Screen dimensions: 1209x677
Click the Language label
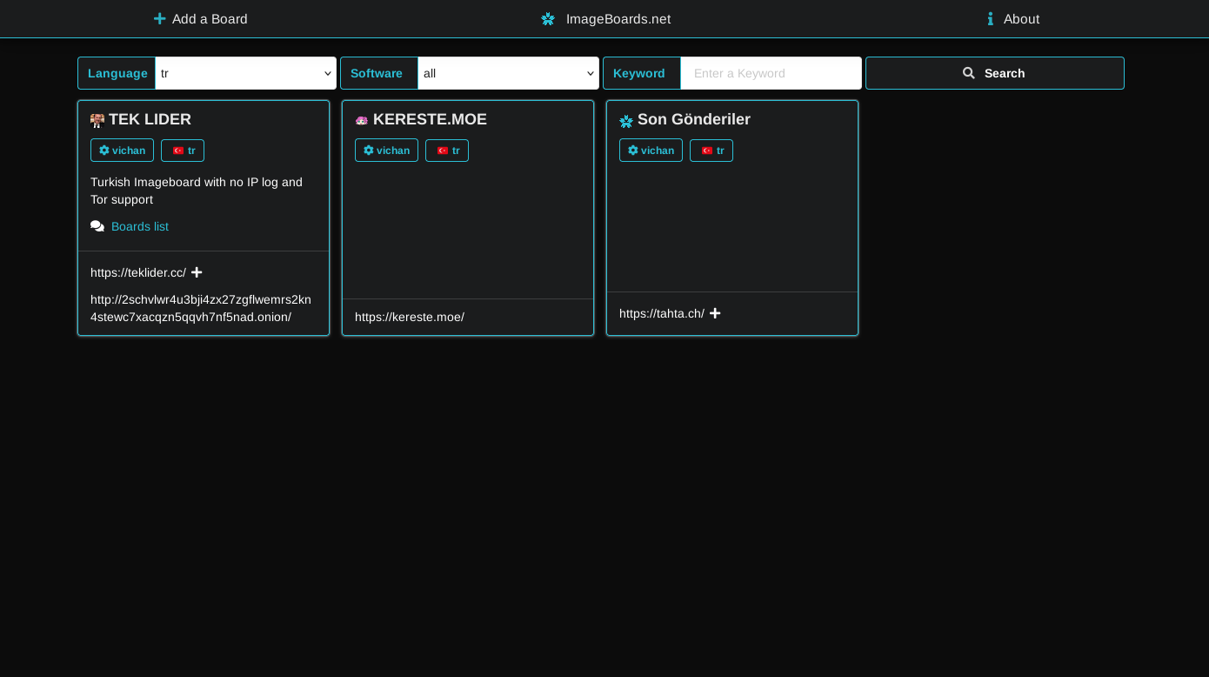click(x=117, y=73)
